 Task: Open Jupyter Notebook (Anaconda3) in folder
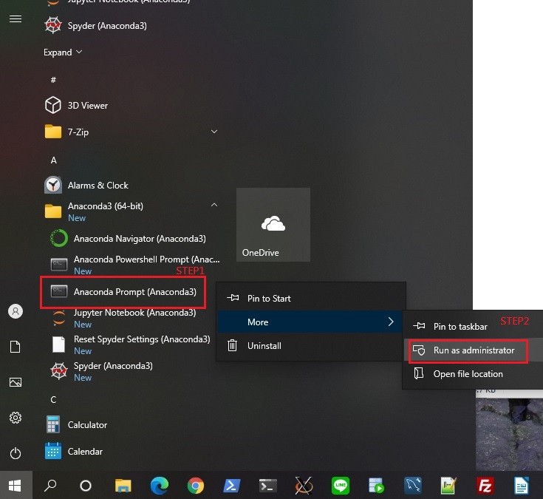coord(123,318)
